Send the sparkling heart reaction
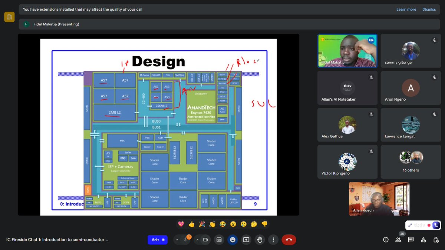This screenshot has height=250, width=445. 181,224
